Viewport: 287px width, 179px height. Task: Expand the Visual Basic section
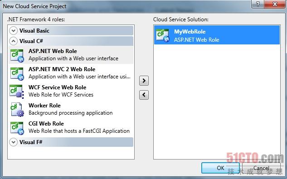coord(13,30)
